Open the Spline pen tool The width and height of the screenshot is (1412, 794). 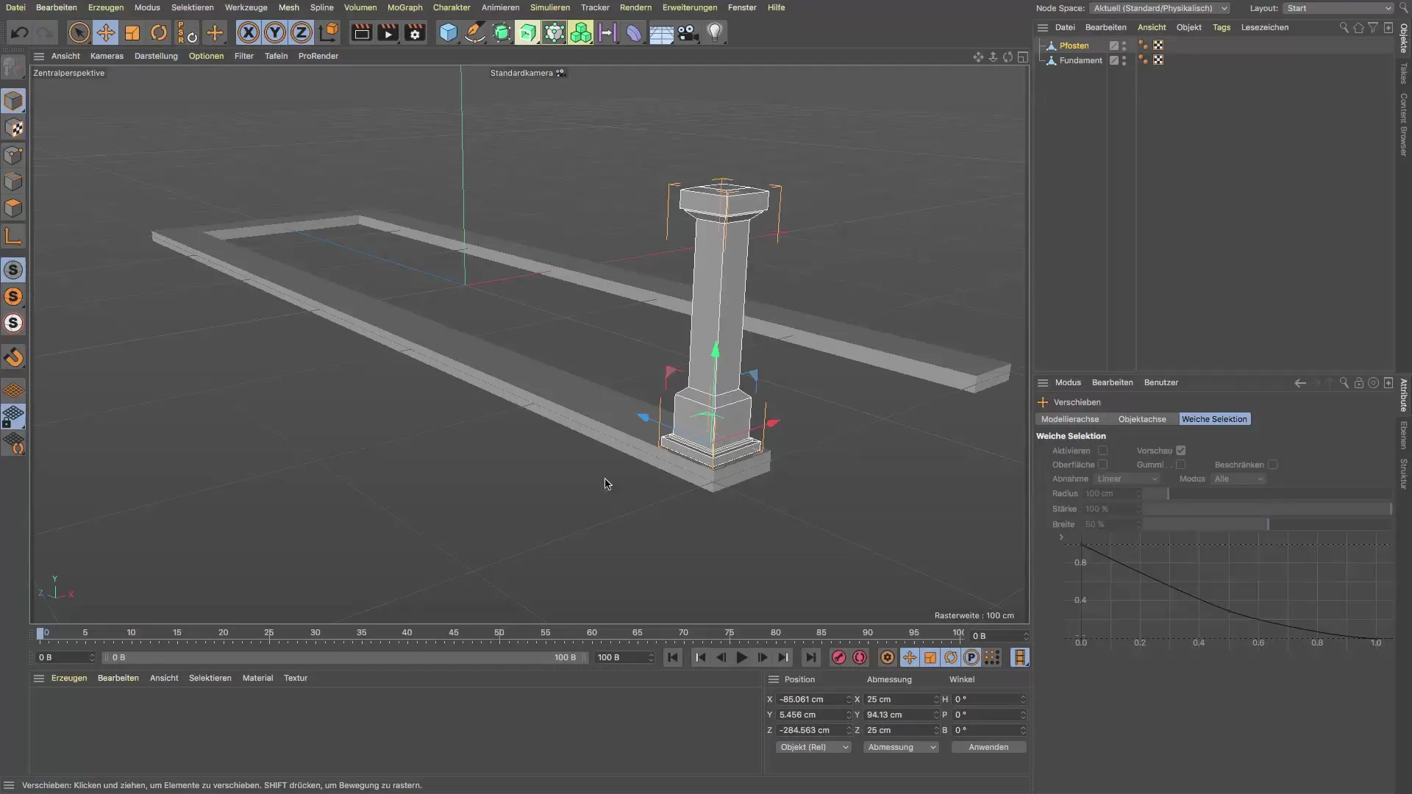[475, 32]
